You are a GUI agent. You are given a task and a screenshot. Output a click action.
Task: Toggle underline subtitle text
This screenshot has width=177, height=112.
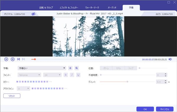tap(78, 75)
